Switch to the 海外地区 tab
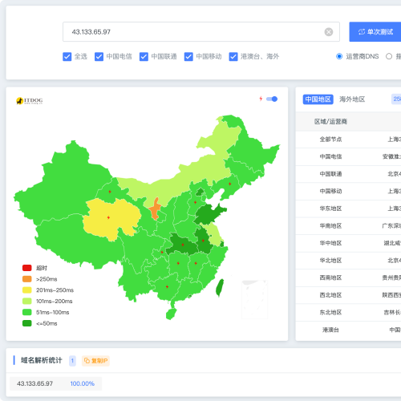This screenshot has width=401, height=401. [352, 99]
